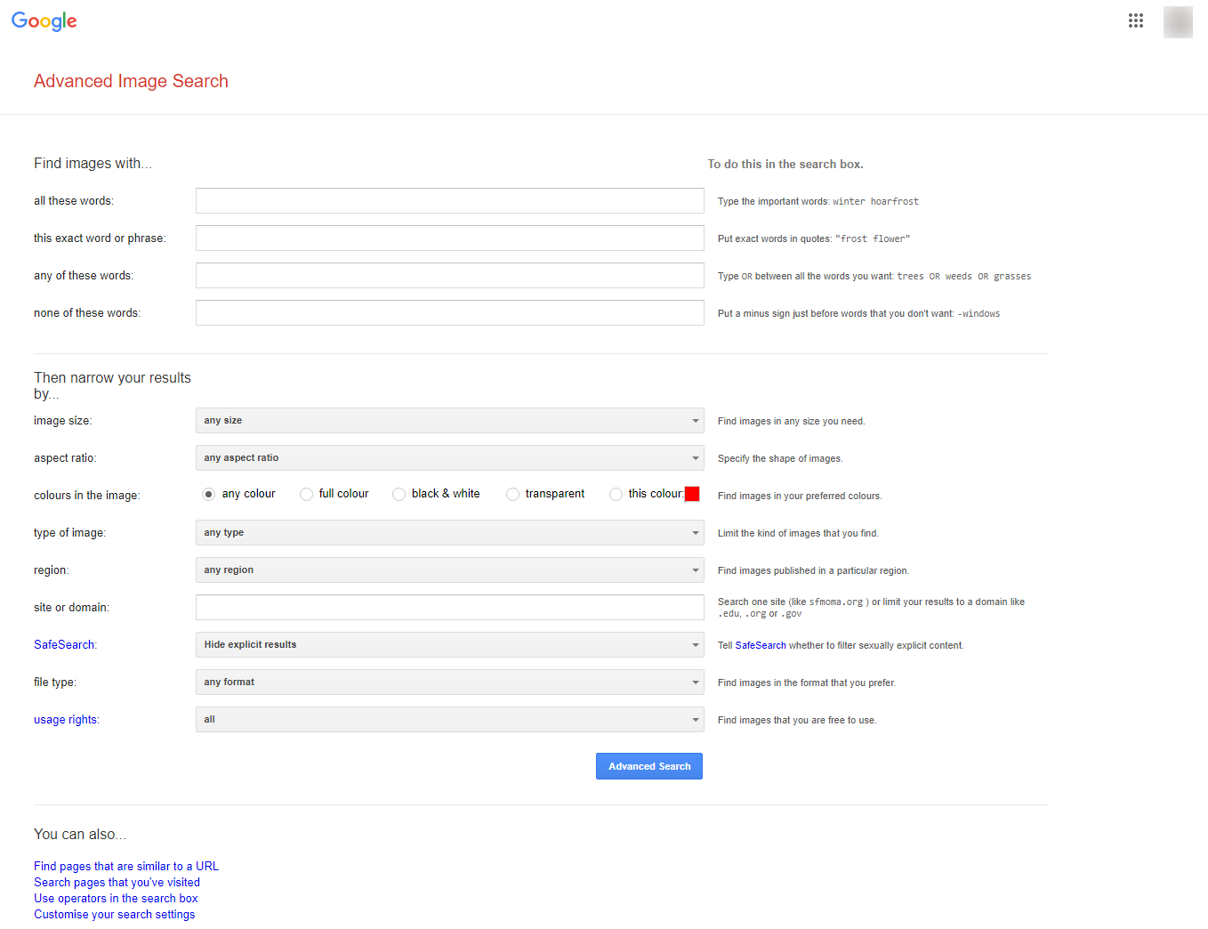Click the 'Then narrow your results by...' heading
Image resolution: width=1208 pixels, height=929 pixels.
tap(112, 385)
